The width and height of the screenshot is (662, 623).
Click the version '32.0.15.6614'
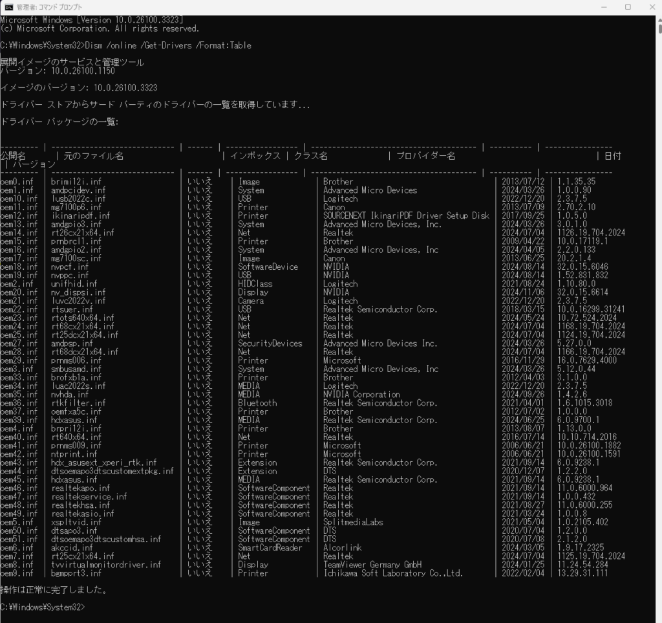582,292
